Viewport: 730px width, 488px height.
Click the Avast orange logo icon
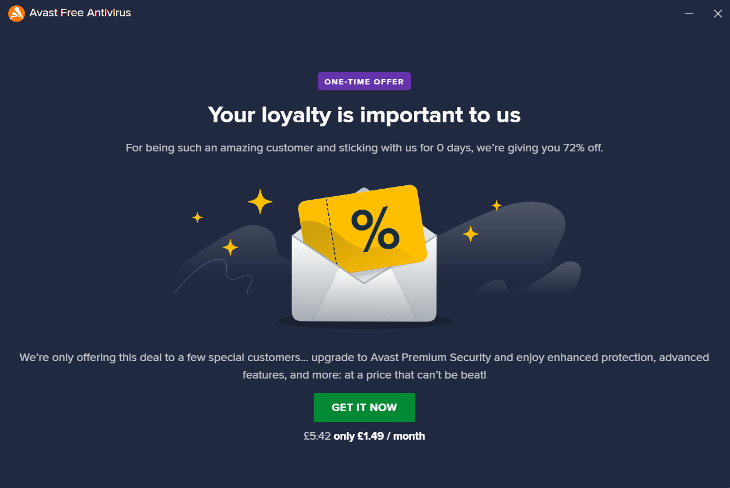tap(16, 13)
